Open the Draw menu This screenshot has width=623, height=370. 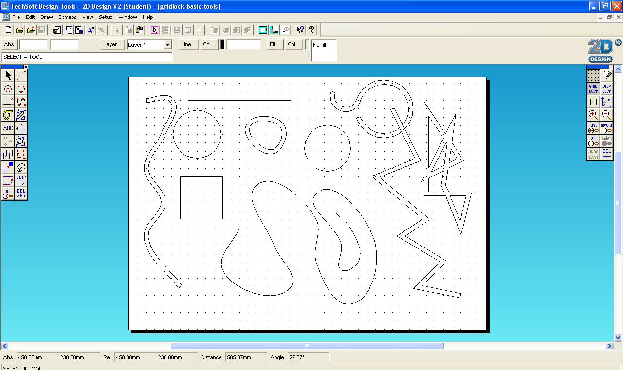[x=46, y=17]
